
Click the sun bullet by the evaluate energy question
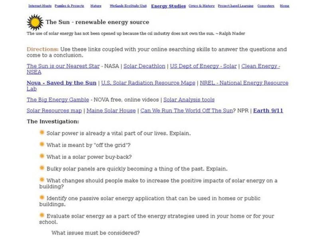(41, 215)
